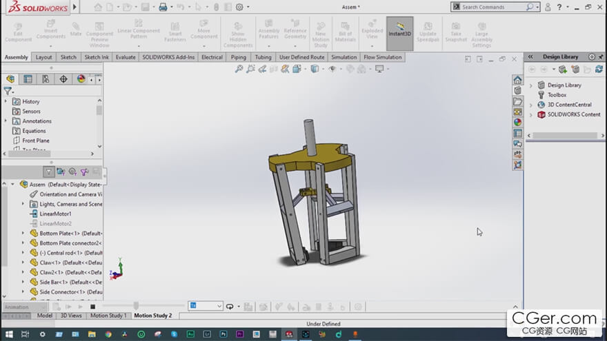Select Side Connector<1> component

[x=71, y=292]
